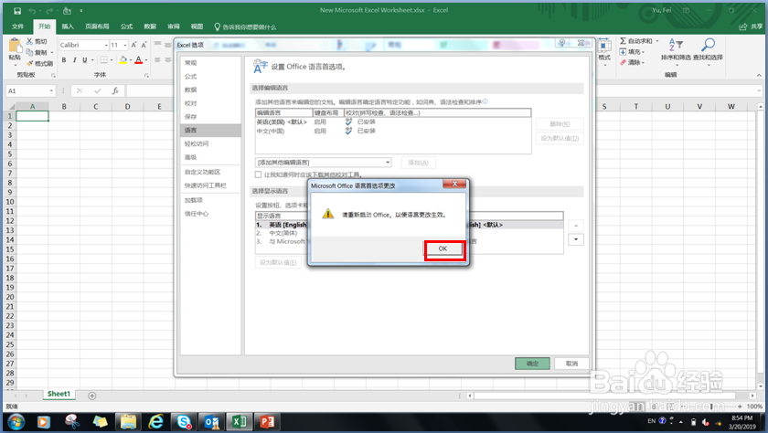The height and width of the screenshot is (433, 768).
Task: Open the 添加其他编辑语言 combo box
Action: pos(324,163)
